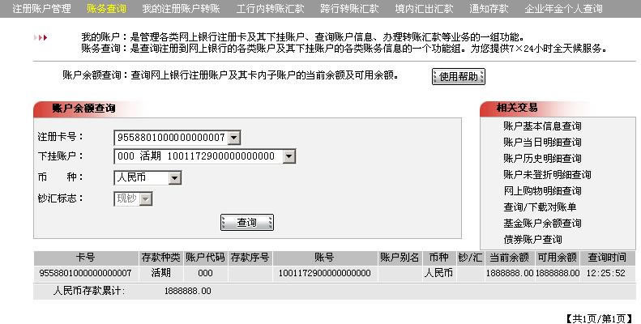Viewport: 641px width, 324px height.
Task: Go to 我的注册账户转账 menu
Action: (x=181, y=9)
